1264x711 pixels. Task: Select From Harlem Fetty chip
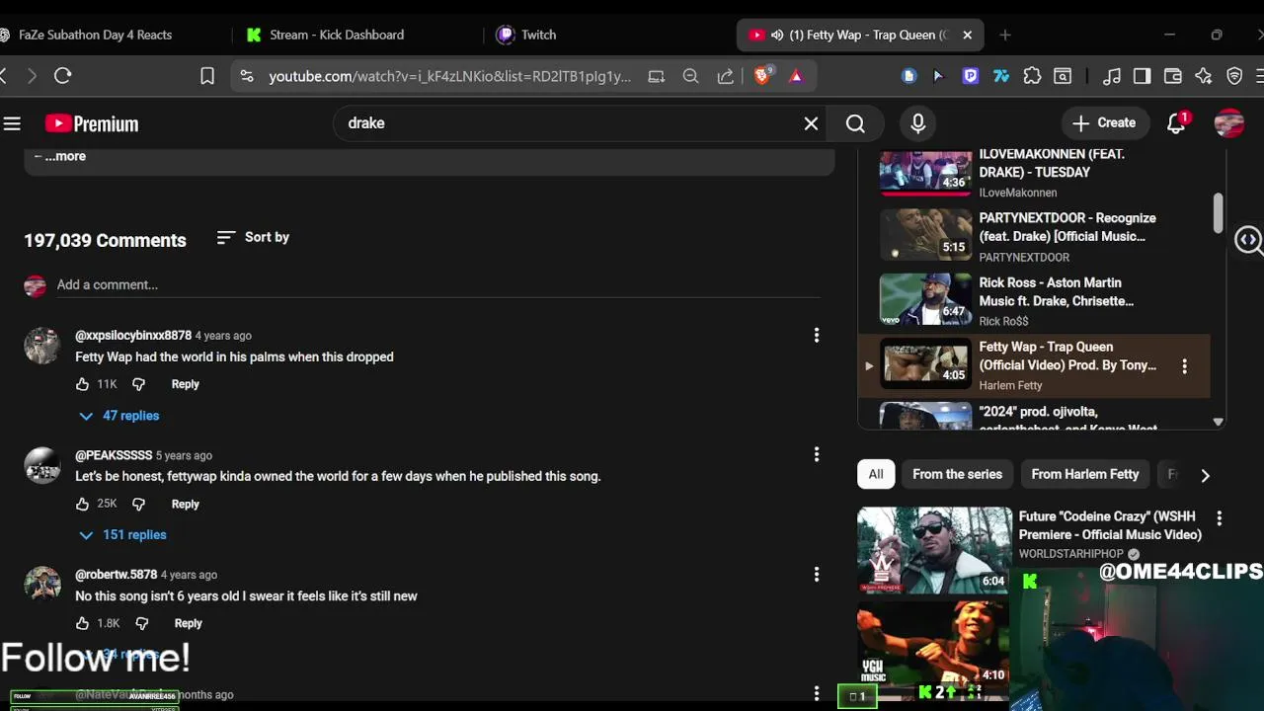1085,474
